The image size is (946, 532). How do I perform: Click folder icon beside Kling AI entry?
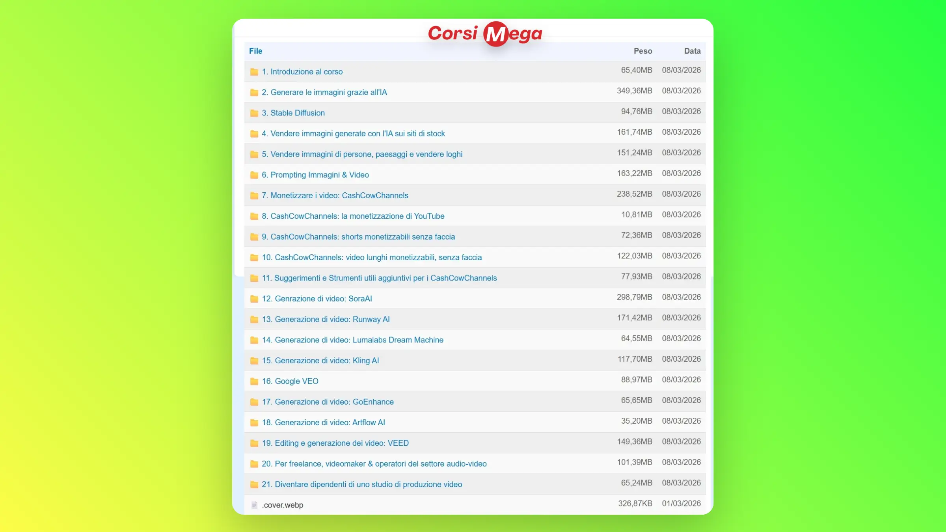[x=254, y=361]
